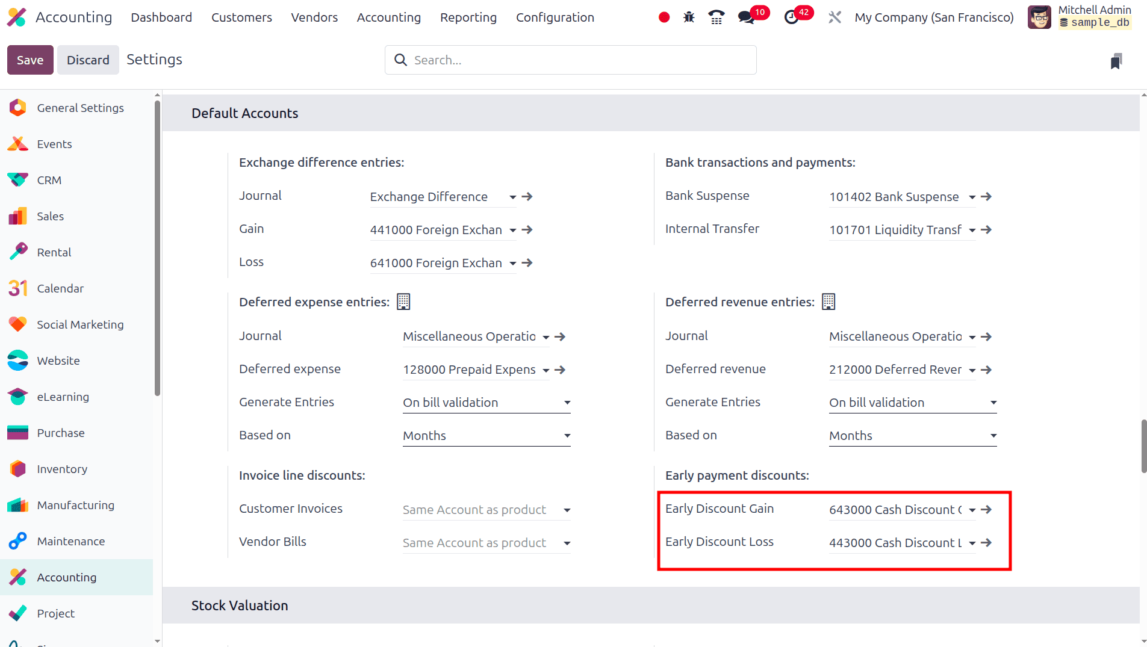
Task: Click company icon next to Deferred expense entries
Action: click(x=403, y=302)
